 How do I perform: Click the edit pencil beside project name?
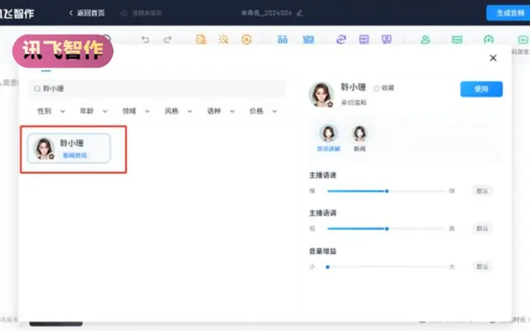300,13
